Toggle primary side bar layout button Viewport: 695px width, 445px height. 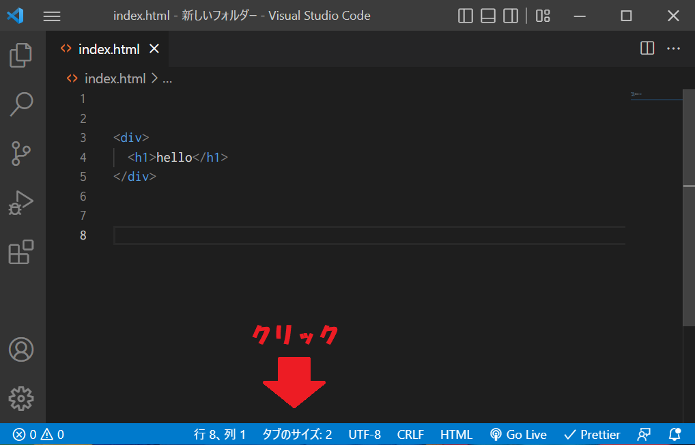[466, 16]
